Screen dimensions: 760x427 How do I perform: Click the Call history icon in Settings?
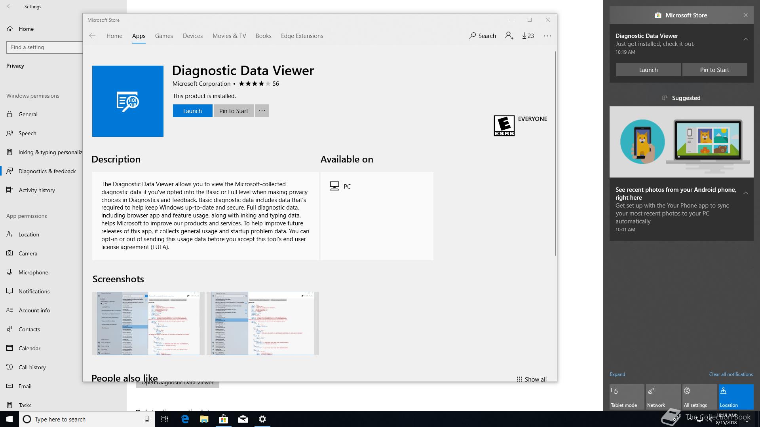pos(9,367)
